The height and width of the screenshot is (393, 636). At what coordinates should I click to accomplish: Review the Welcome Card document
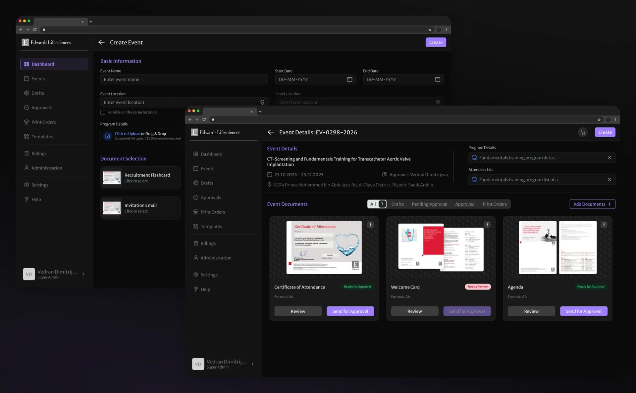[414, 311]
